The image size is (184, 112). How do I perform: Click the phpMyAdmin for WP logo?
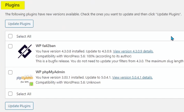[25, 80]
